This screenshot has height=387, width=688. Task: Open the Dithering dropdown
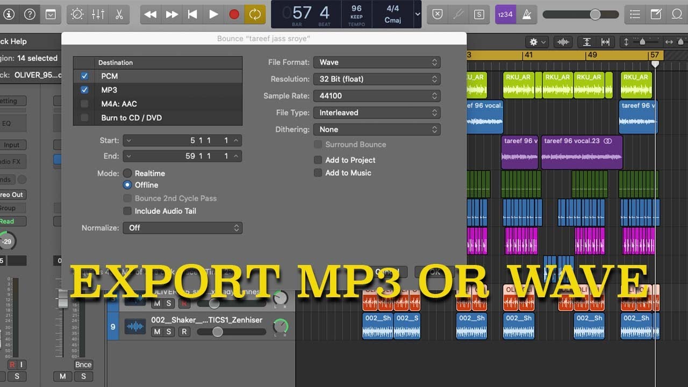(x=377, y=130)
